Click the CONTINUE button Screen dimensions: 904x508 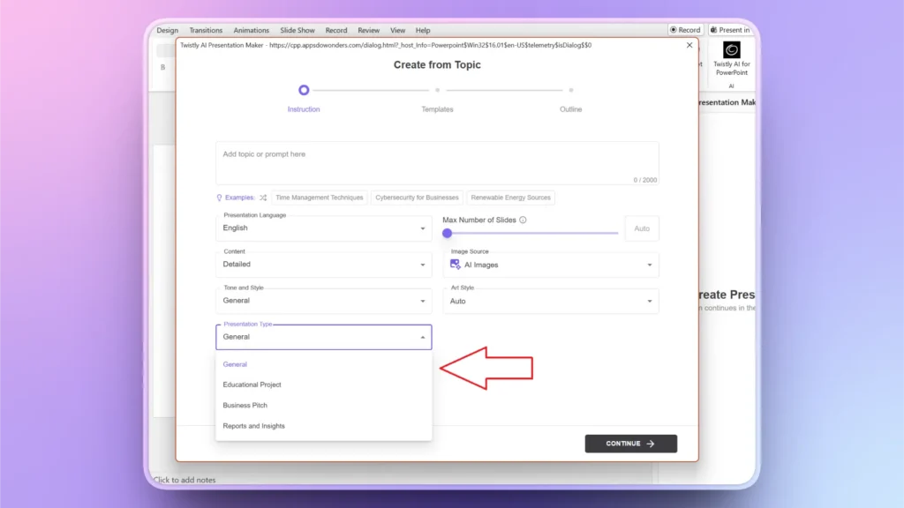(x=630, y=444)
